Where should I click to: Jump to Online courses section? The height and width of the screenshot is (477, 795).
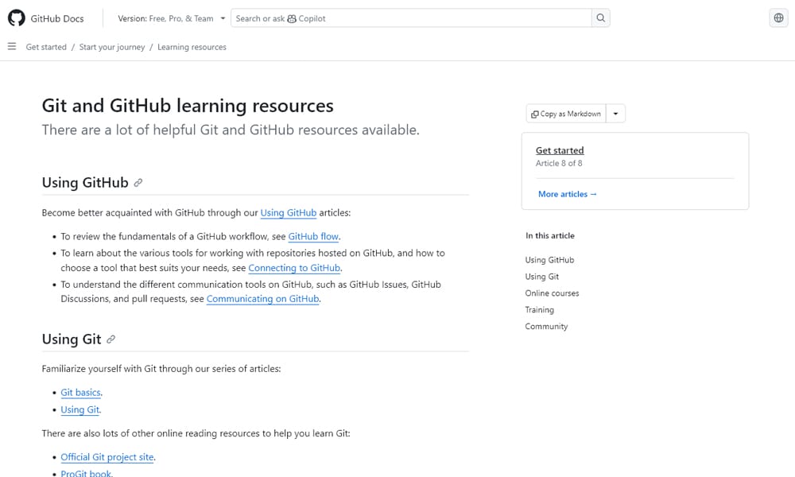click(552, 293)
